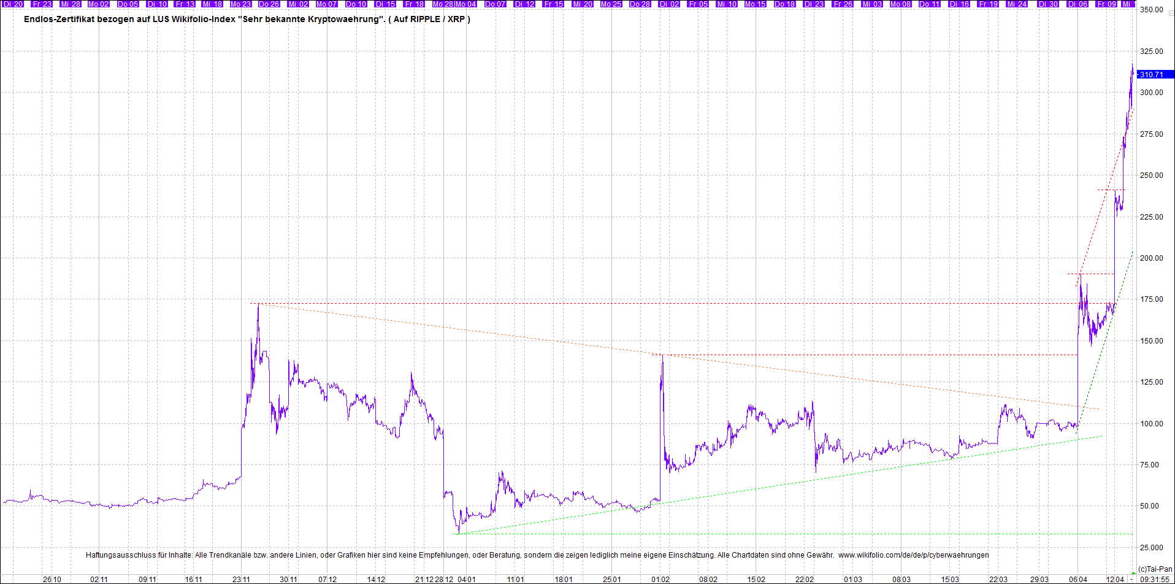The image size is (1175, 584).
Task: Click the (c)Tai-Pan copyright label
Action: (1155, 569)
